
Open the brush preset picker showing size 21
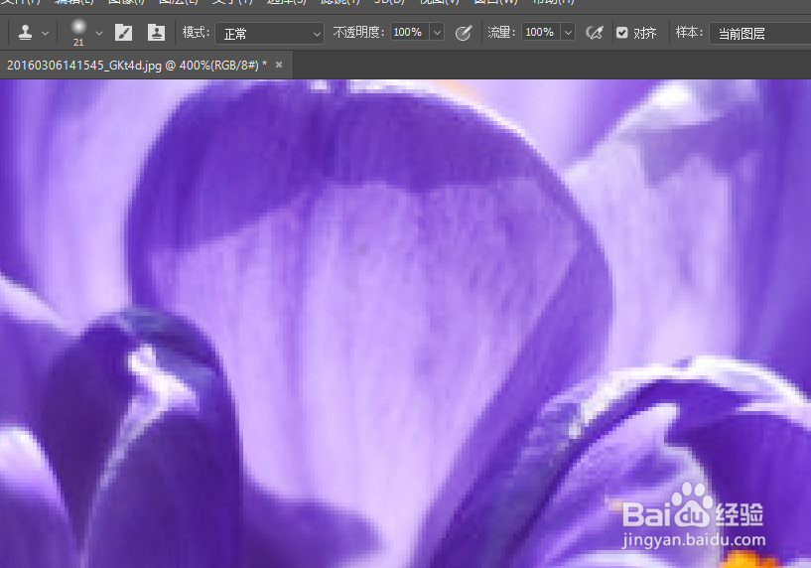(x=78, y=32)
